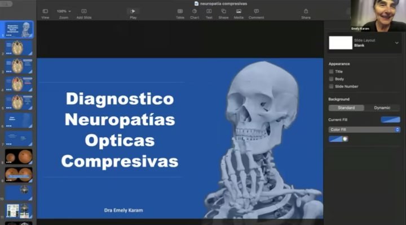Image resolution: width=406 pixels, height=225 pixels.
Task: Toggle the Slide Number checkbox
Action: click(x=332, y=86)
